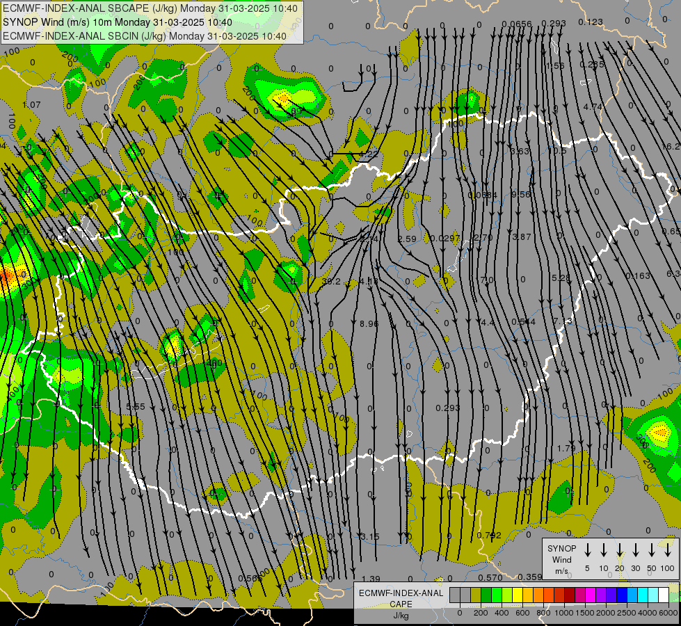Click the ECMWF-INDEX-ANAL SBCIN title line
The height and width of the screenshot is (626, 681).
[145, 36]
